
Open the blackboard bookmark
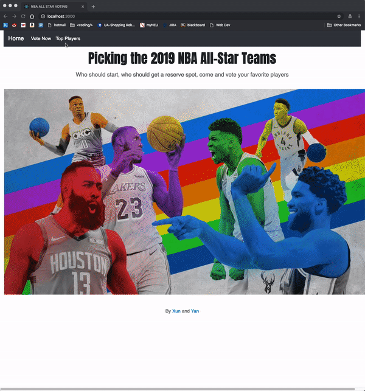pos(193,25)
